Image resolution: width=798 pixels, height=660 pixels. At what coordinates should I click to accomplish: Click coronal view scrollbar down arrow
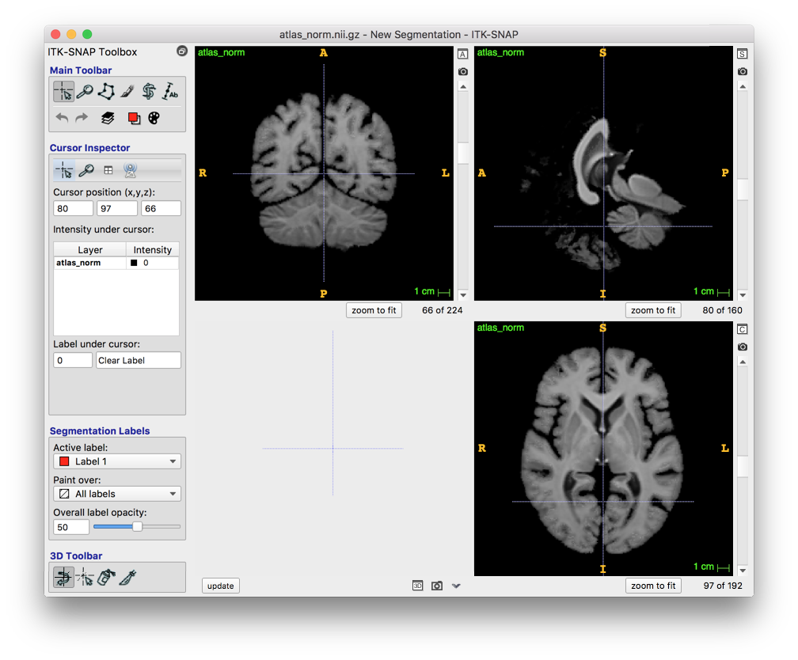click(x=743, y=571)
